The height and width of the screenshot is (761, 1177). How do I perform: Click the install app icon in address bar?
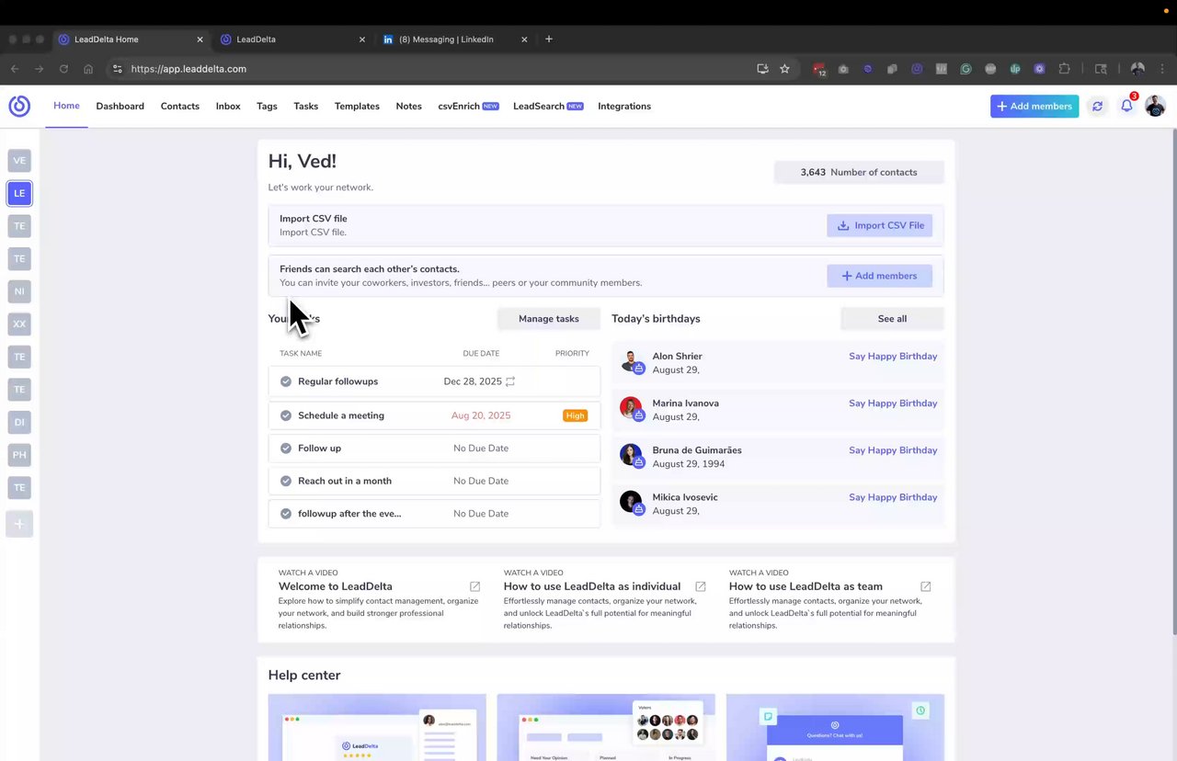762,69
